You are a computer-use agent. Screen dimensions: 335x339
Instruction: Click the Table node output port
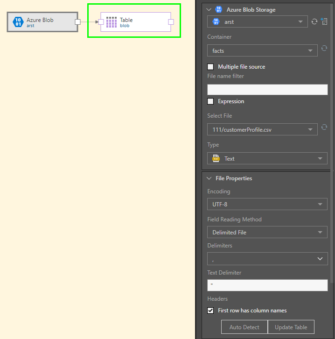click(171, 22)
